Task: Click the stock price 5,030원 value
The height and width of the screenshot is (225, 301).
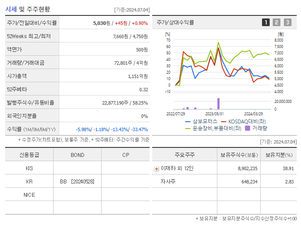Action: click(102, 23)
